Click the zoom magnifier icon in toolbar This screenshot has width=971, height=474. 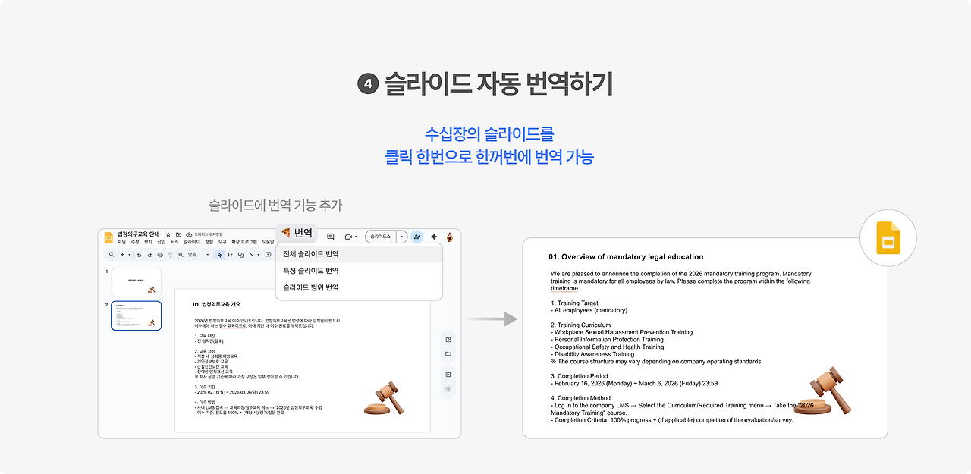click(x=181, y=255)
